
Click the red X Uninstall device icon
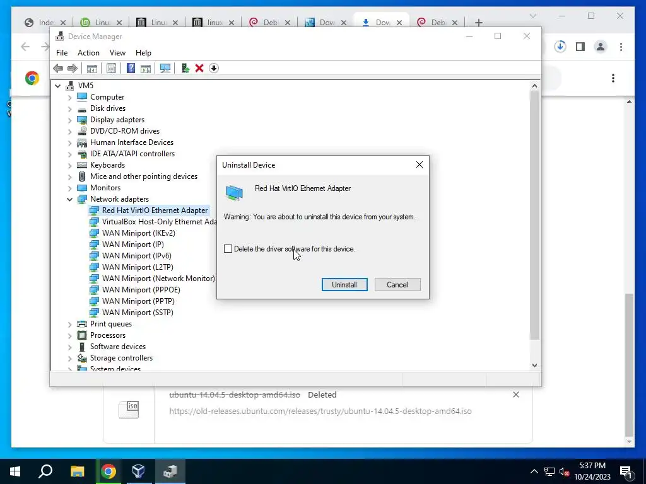[x=199, y=68]
